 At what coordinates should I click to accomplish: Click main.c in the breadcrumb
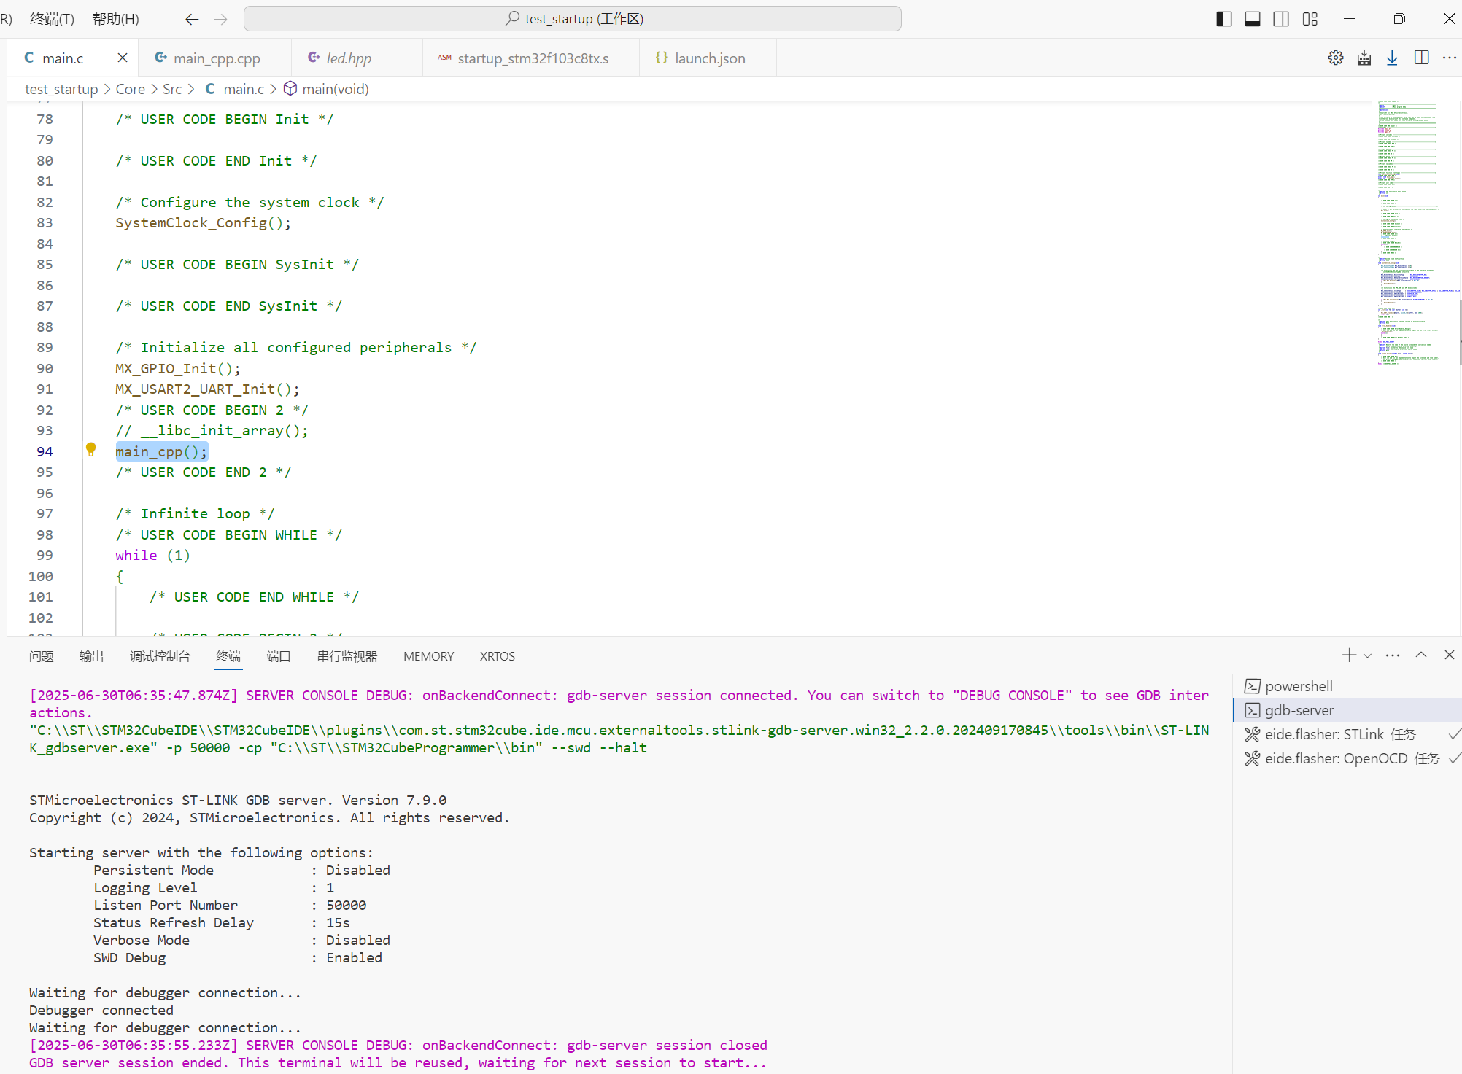(243, 89)
